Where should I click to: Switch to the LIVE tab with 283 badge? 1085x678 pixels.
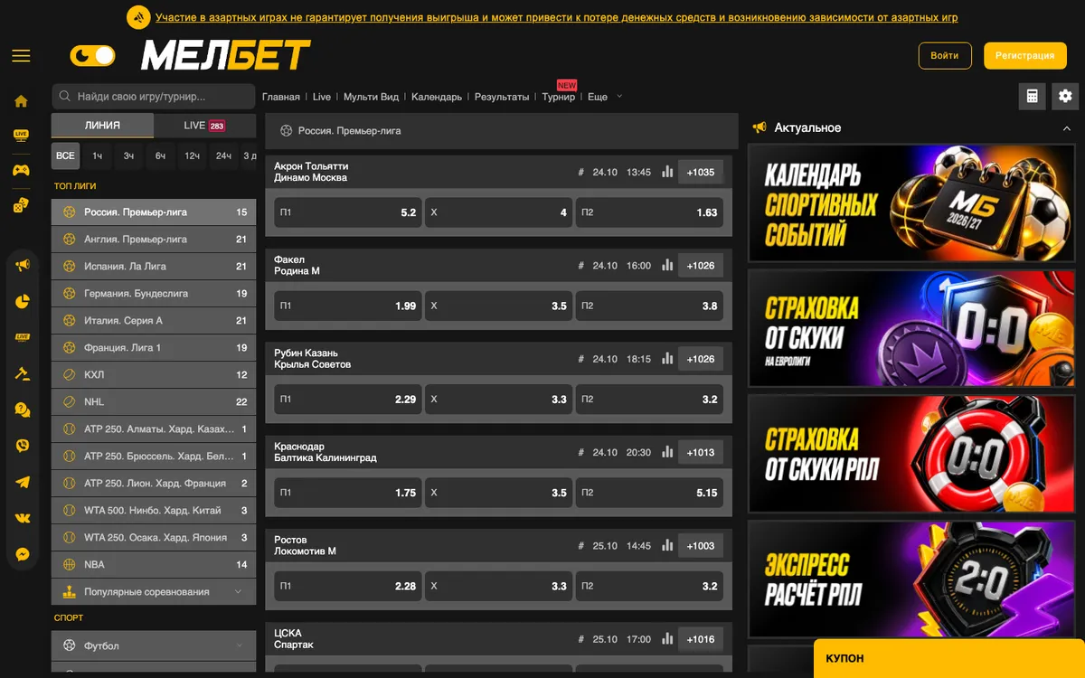click(205, 126)
